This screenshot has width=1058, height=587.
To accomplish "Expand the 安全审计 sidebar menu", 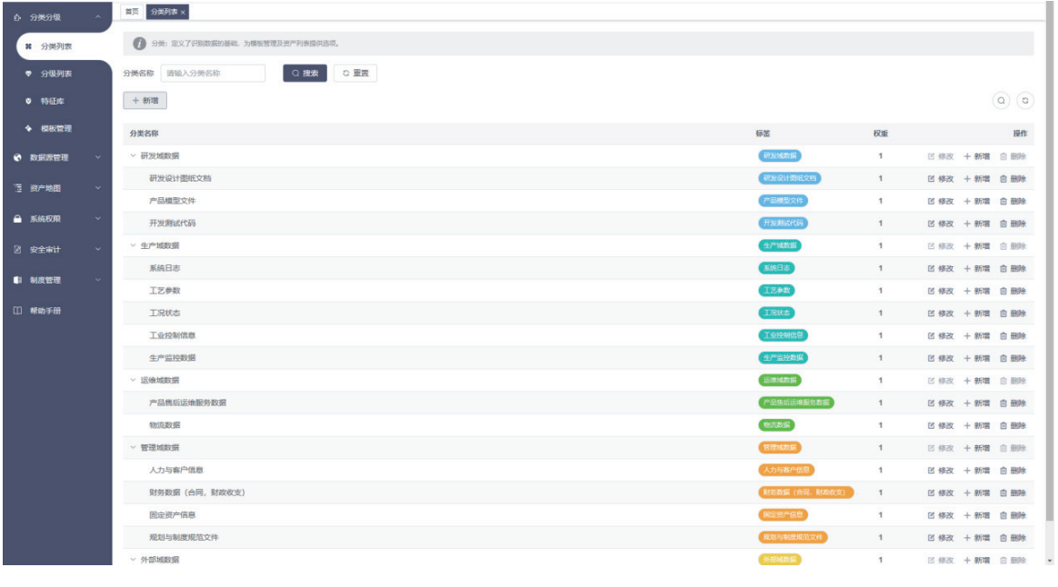I will pos(55,250).
